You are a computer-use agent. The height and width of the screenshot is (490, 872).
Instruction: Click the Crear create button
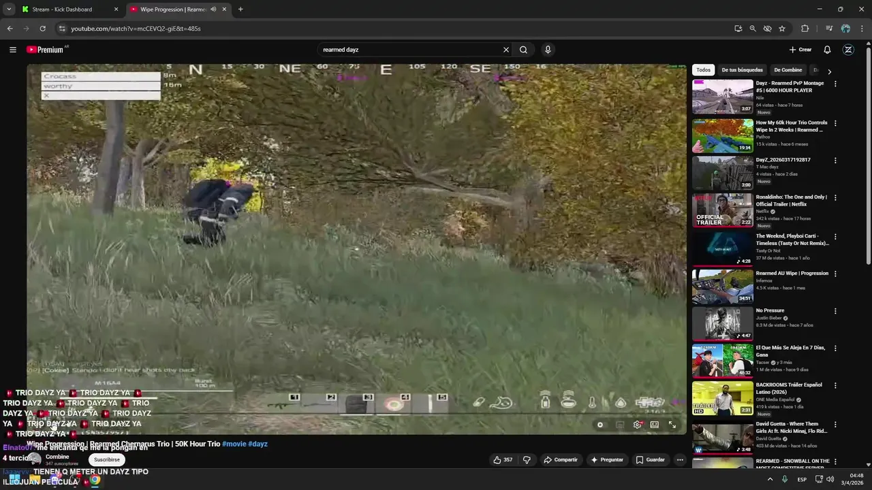pos(800,50)
